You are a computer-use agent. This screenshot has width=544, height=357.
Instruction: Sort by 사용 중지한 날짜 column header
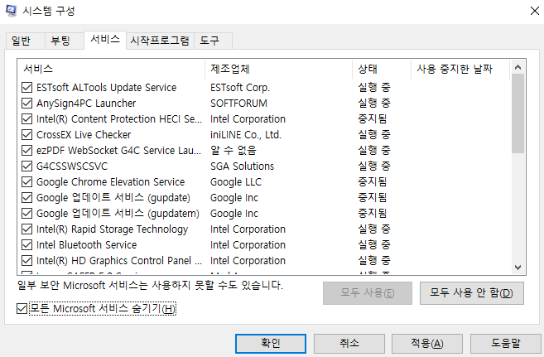pos(460,69)
